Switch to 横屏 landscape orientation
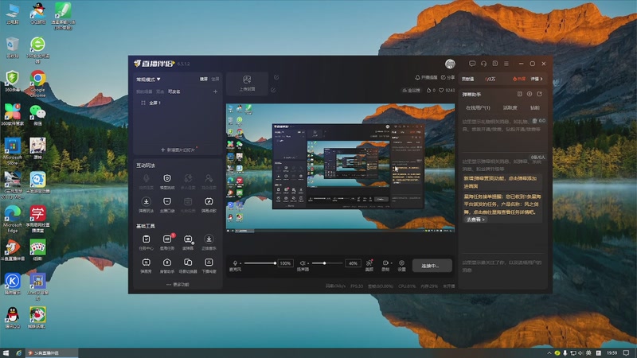 pyautogui.click(x=204, y=79)
